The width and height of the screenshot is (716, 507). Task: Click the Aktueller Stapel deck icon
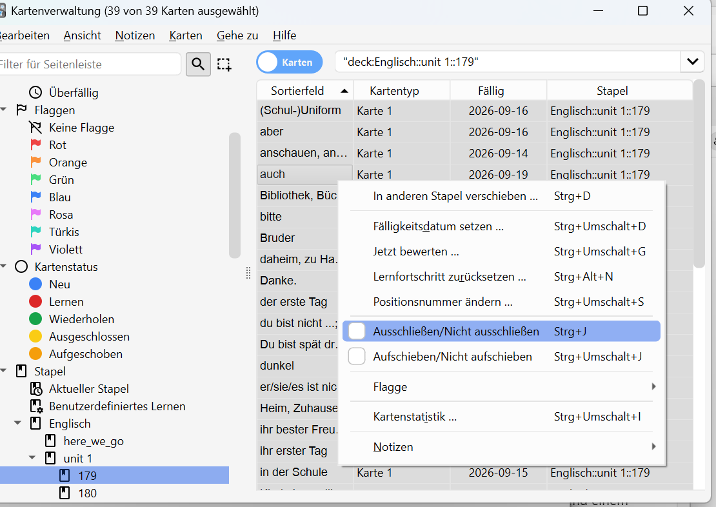[36, 389]
